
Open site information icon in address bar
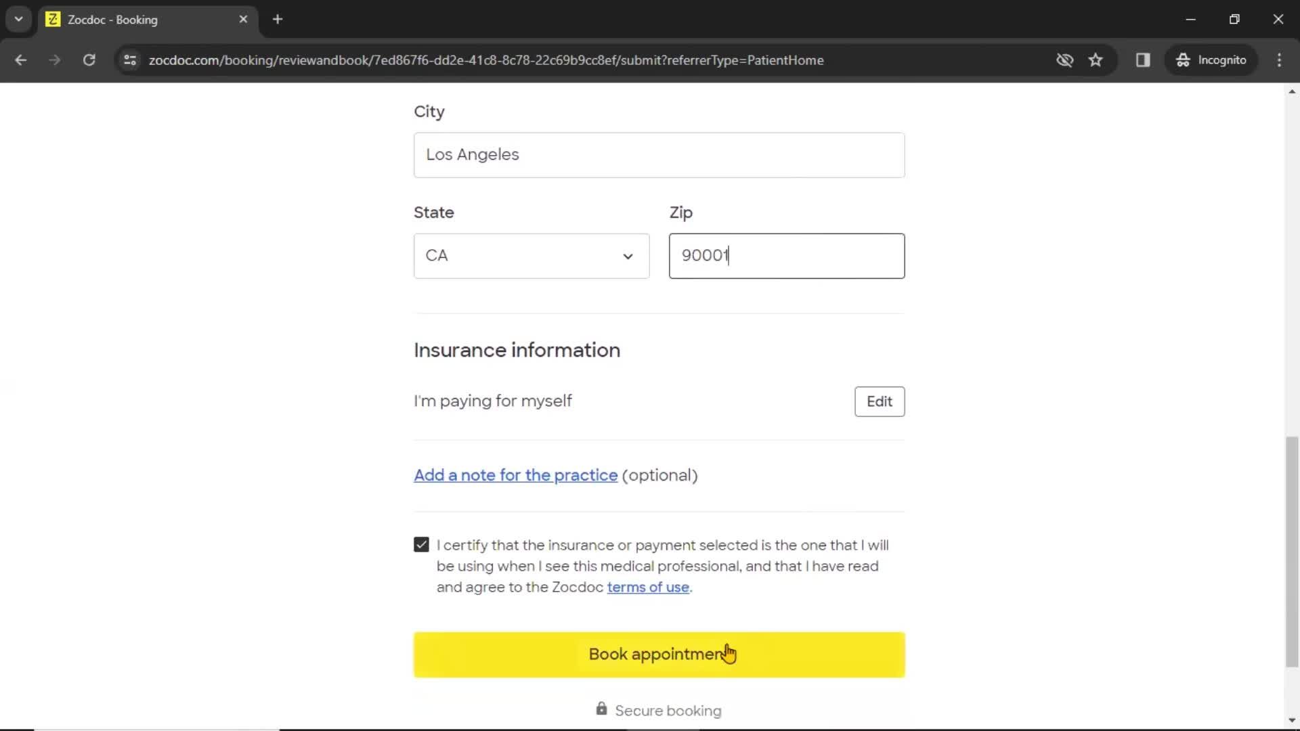click(x=130, y=60)
